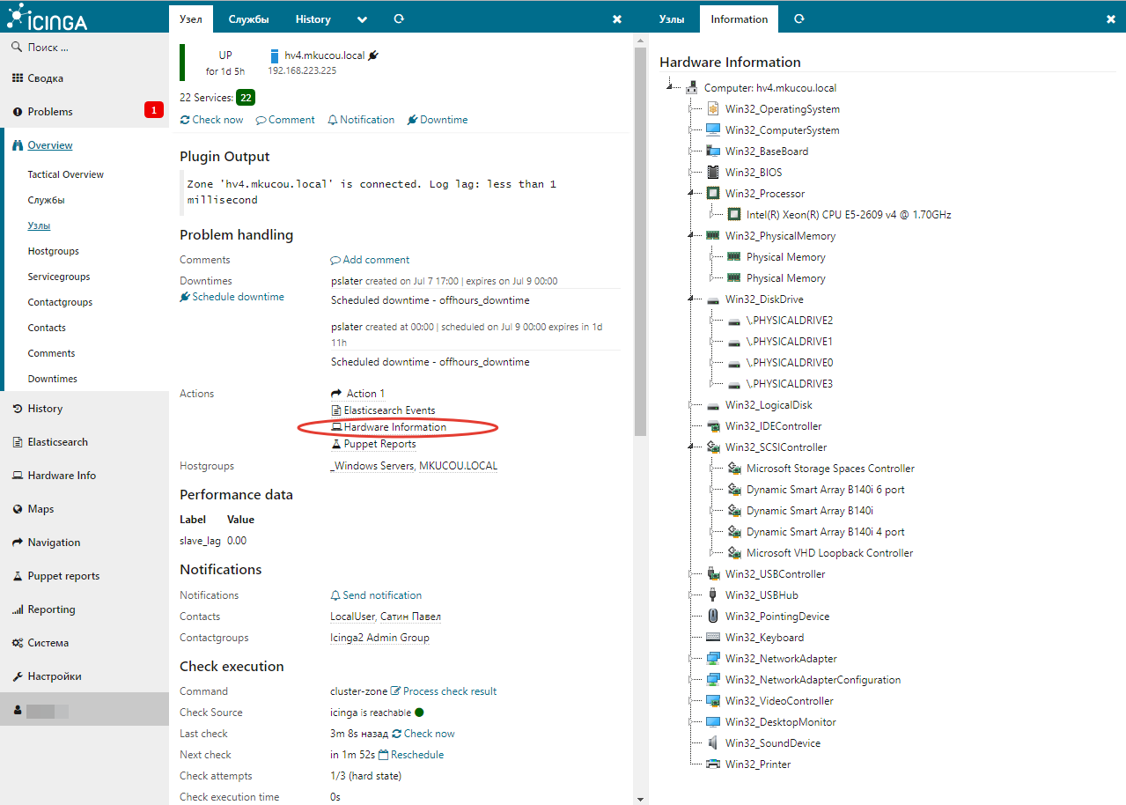Image resolution: width=1126 pixels, height=805 pixels.
Task: Click the Win32_SoundDevice speaker icon
Action: (x=713, y=742)
